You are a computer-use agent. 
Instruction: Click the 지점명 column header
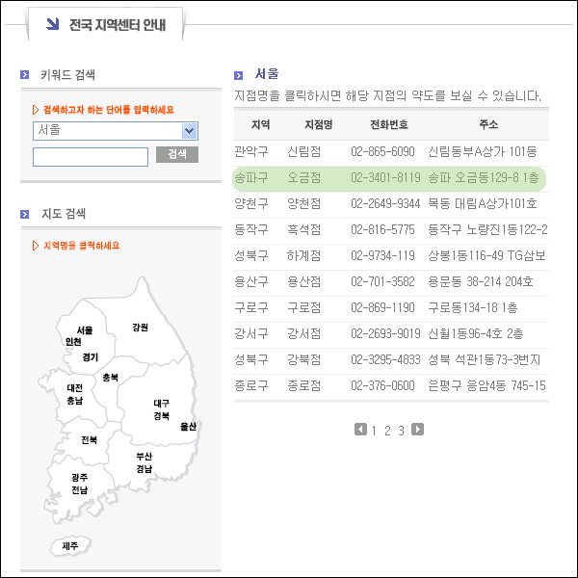[319, 124]
